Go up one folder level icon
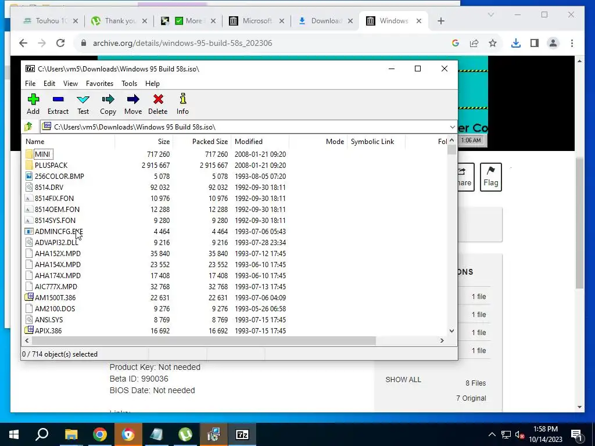The image size is (595, 446). coord(28,127)
